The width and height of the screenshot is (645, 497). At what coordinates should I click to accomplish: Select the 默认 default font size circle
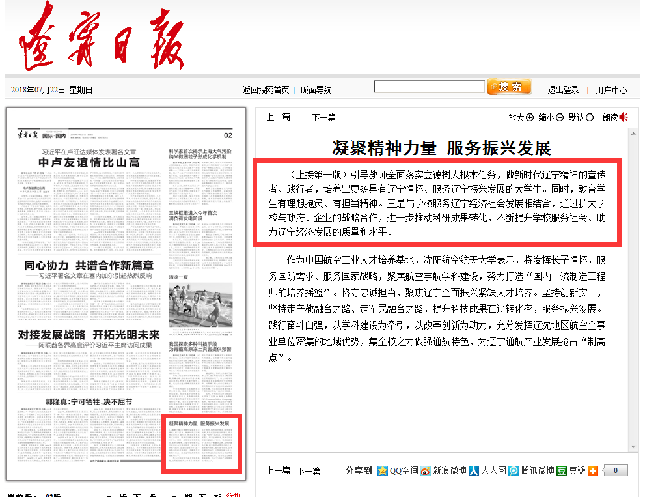590,117
